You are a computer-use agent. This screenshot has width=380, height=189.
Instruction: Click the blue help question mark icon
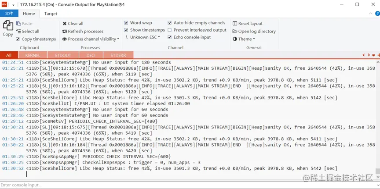pyautogui.click(x=377, y=14)
